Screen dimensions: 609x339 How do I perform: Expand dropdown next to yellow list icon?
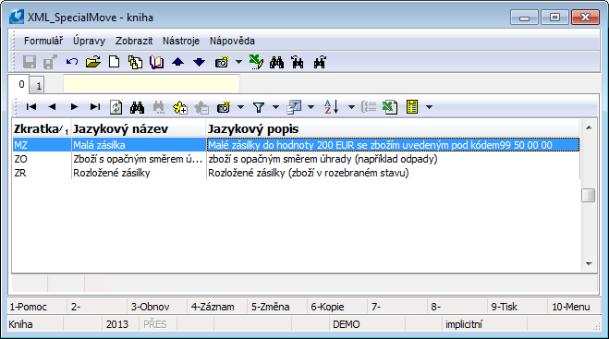[429, 107]
